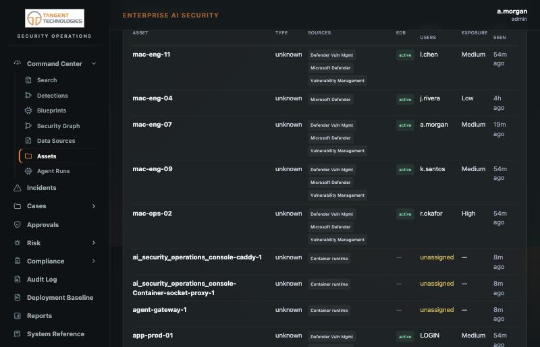540x347 pixels.
Task: Click High exposure value for mac-ops-02
Action: [x=468, y=213]
